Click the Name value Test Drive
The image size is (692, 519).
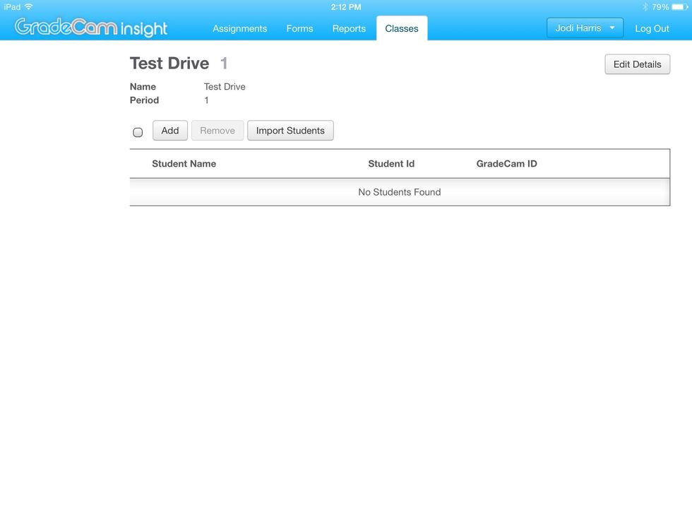click(225, 86)
